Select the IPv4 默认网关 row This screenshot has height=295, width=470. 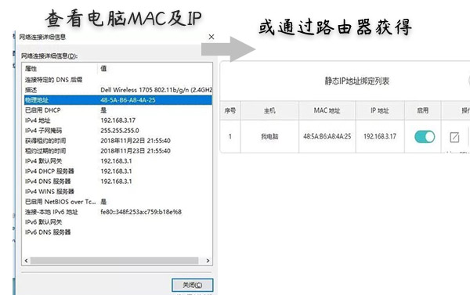point(117,161)
